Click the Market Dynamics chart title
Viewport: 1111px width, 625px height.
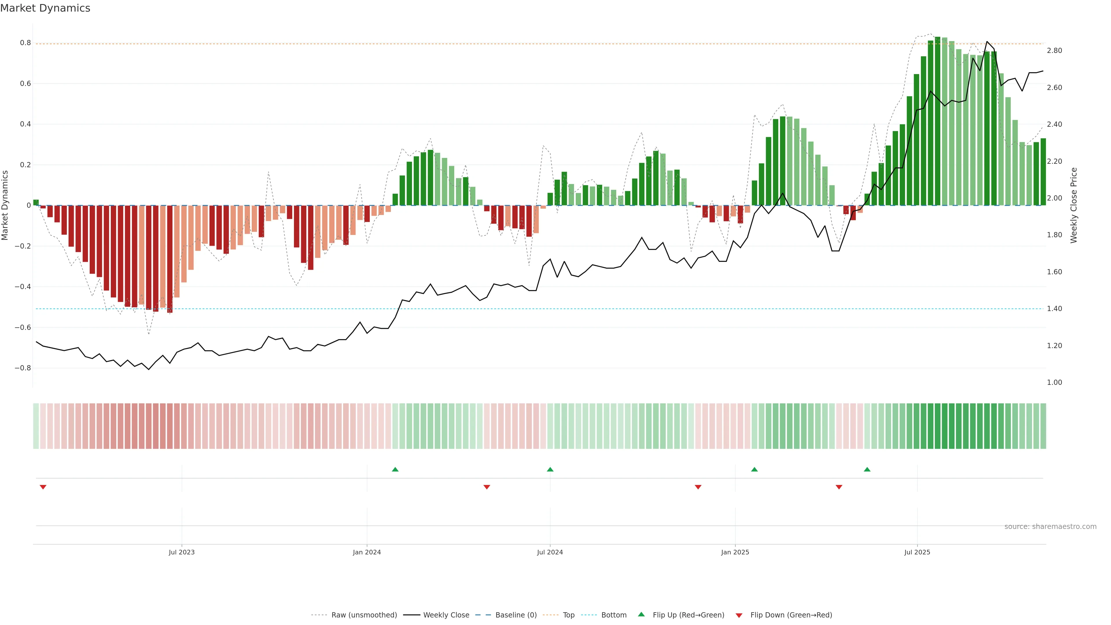tap(45, 8)
